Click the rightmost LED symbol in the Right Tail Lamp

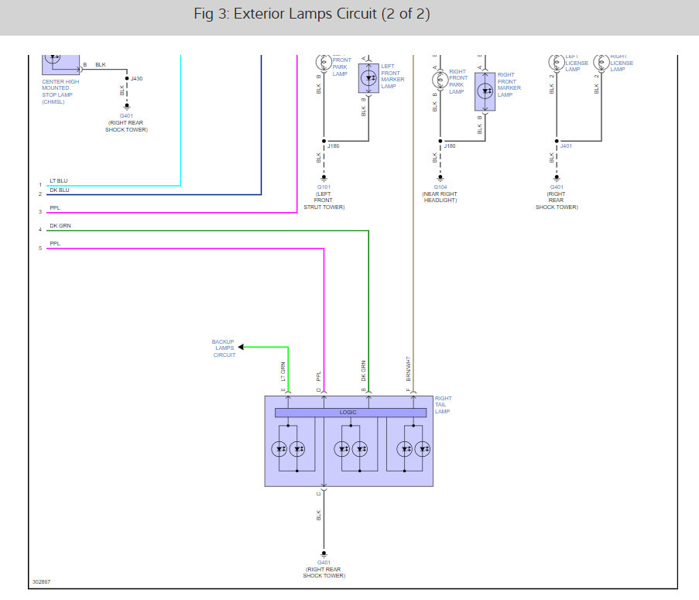click(x=422, y=449)
